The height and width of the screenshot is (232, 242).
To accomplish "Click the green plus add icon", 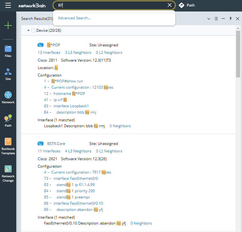I will coord(8,26).
